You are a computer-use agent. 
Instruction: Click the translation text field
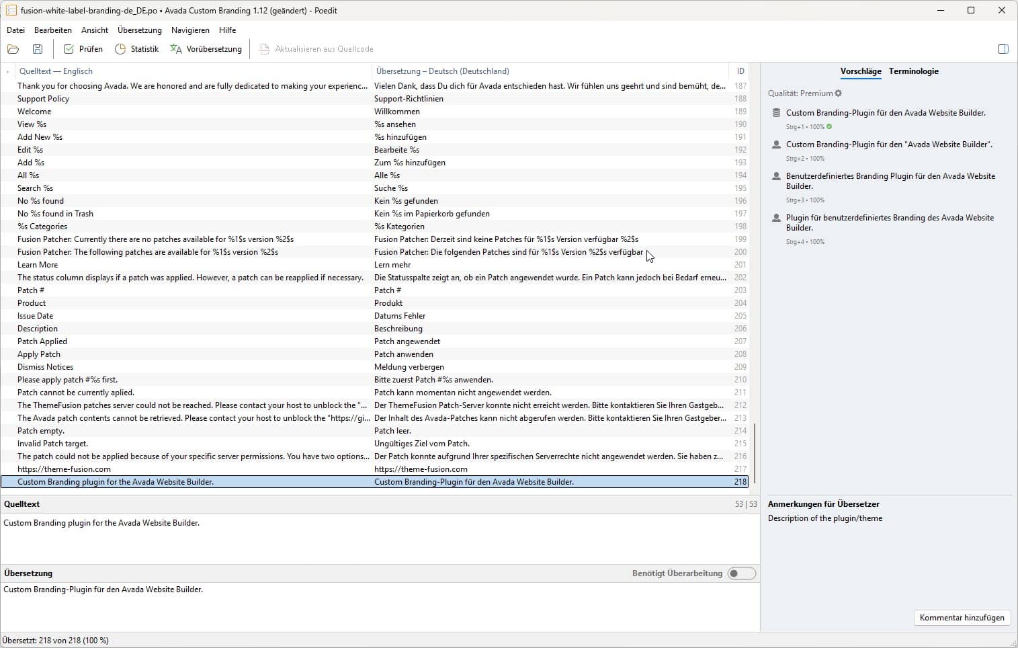tap(380, 606)
